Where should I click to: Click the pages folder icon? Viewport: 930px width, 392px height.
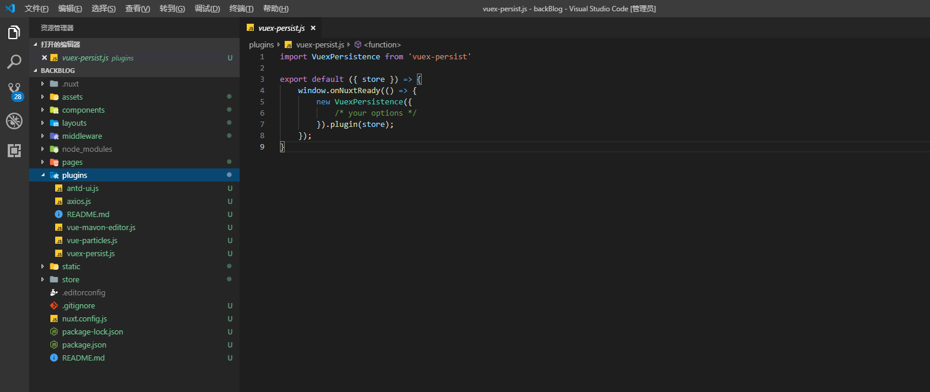click(54, 162)
